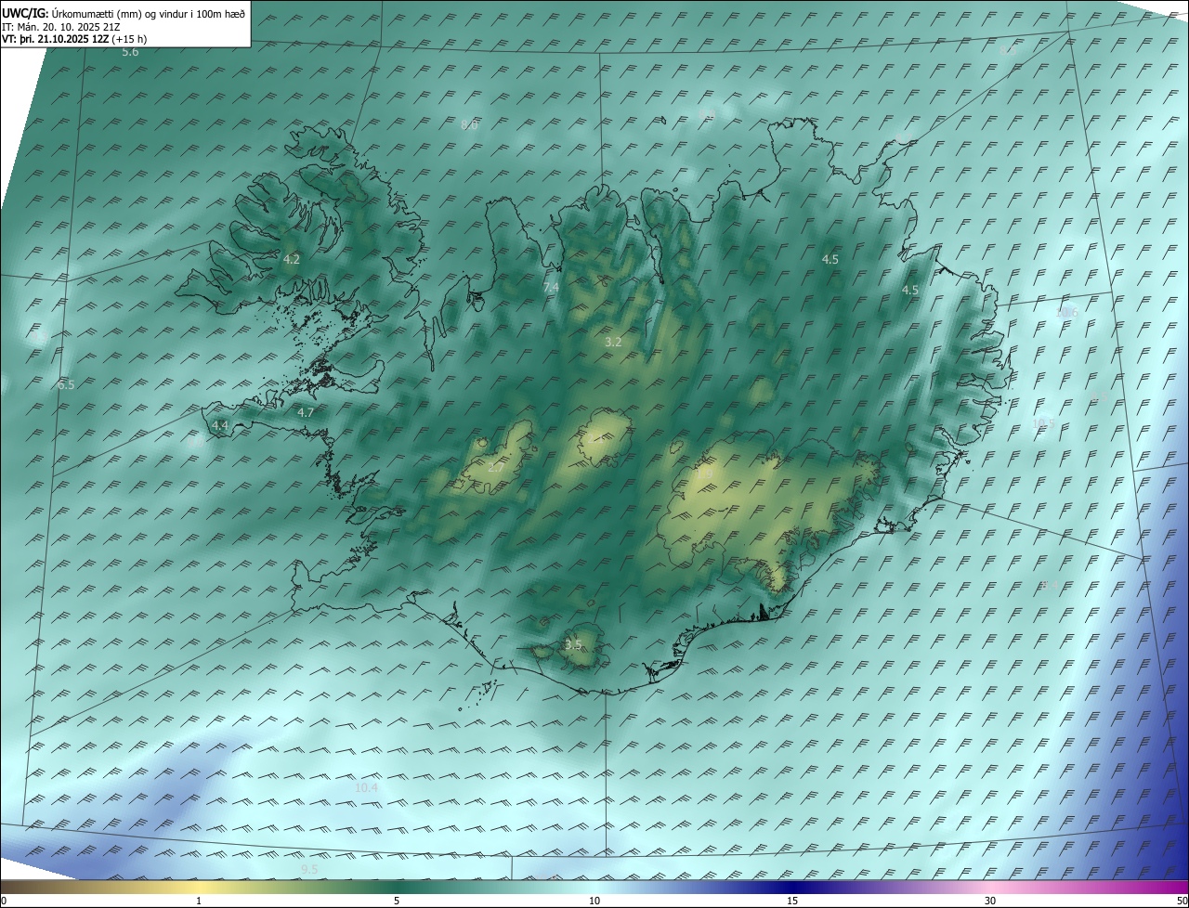This screenshot has width=1189, height=908.
Task: Click the colorbar tick label 10
Action: click(594, 901)
